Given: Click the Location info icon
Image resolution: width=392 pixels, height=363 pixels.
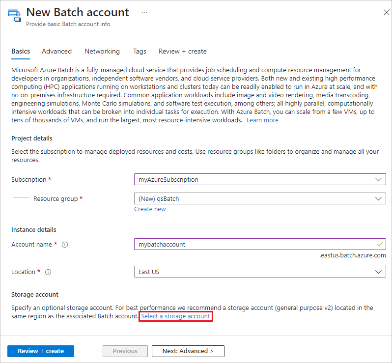Looking at the screenshot, I should (x=48, y=272).
